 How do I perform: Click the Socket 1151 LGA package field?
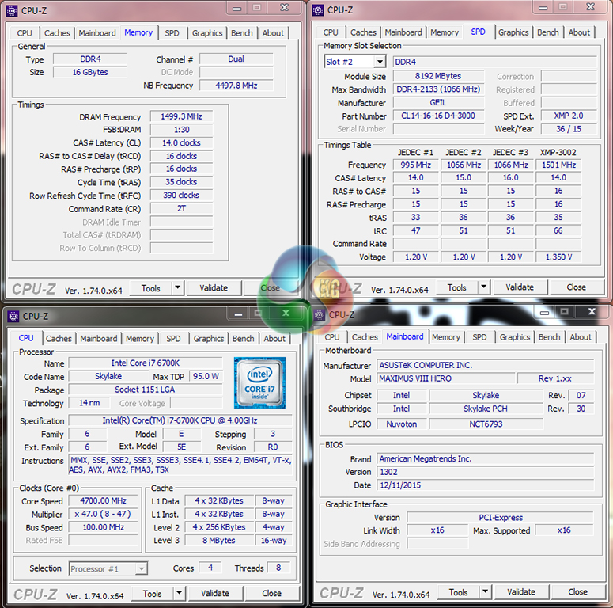tap(146, 389)
